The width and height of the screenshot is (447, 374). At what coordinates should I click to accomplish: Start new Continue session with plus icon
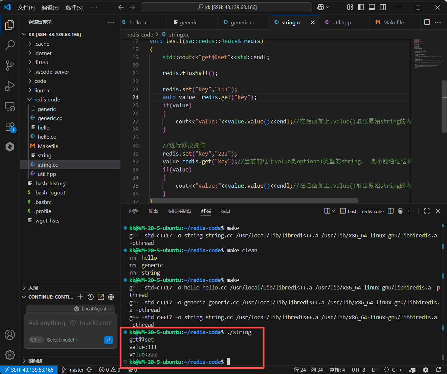tap(80, 297)
